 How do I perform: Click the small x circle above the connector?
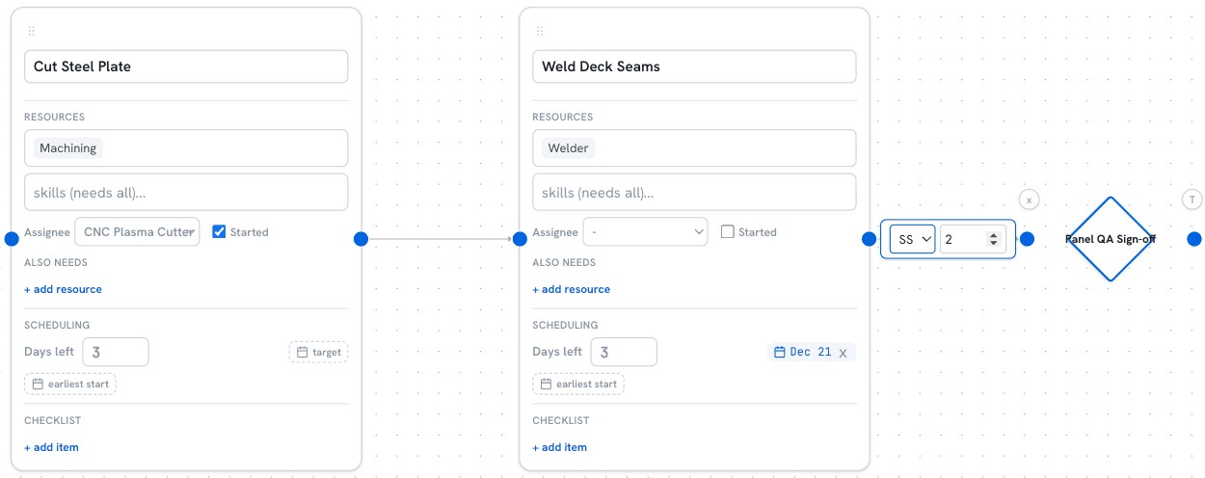1029,199
